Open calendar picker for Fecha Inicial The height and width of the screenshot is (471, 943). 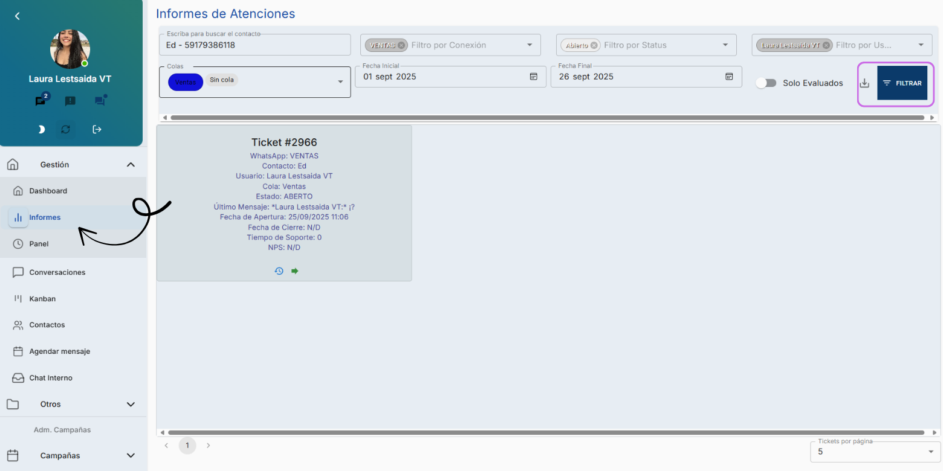[x=533, y=77]
